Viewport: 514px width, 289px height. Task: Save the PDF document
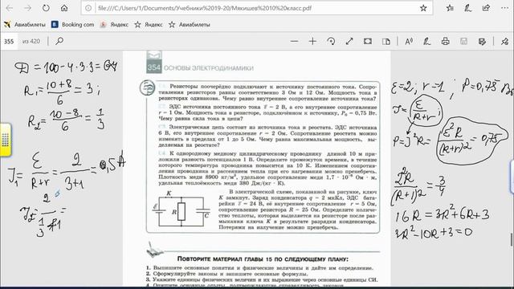point(463,41)
